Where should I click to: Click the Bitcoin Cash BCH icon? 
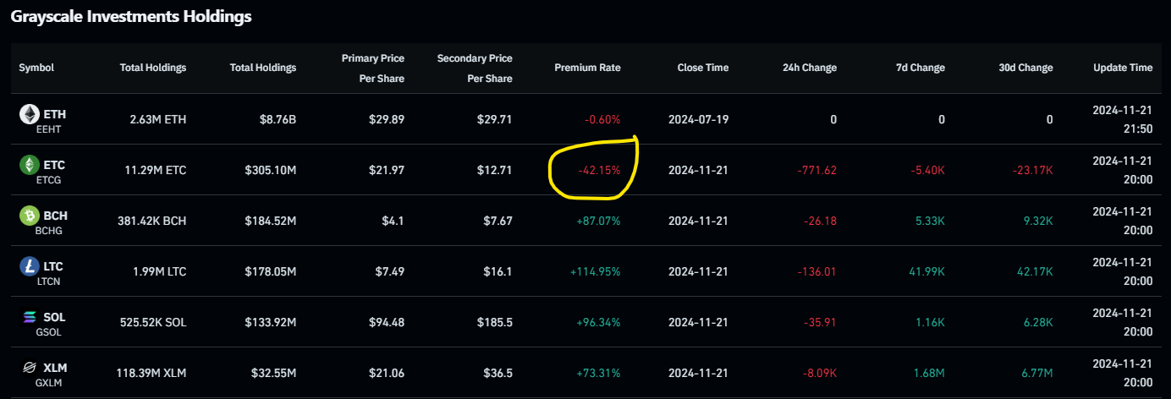(x=30, y=216)
